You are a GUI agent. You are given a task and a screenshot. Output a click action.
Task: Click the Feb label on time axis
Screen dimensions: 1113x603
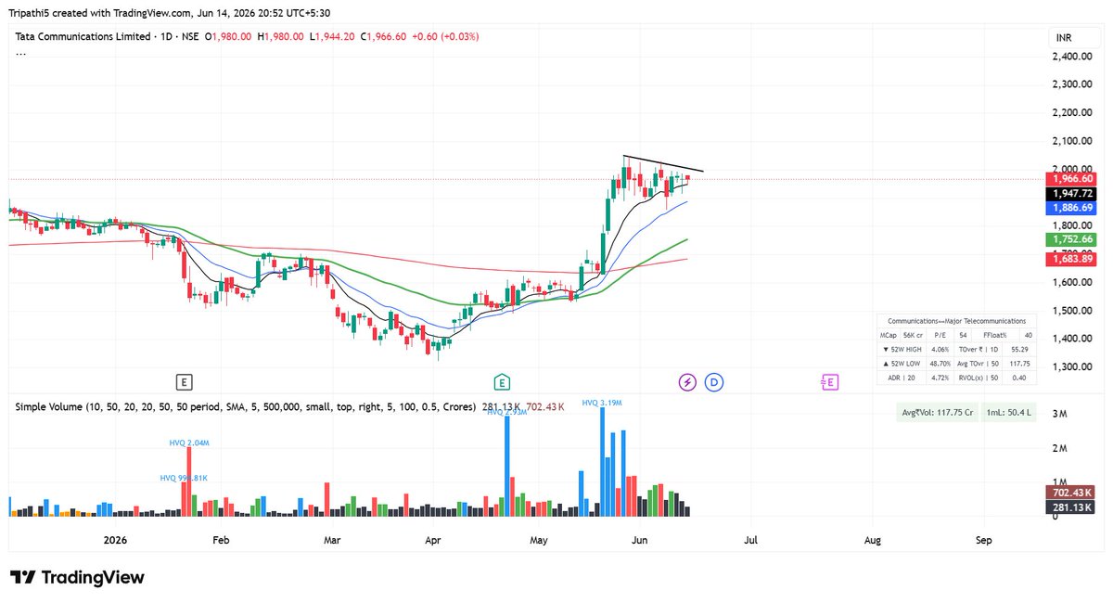pyautogui.click(x=220, y=539)
